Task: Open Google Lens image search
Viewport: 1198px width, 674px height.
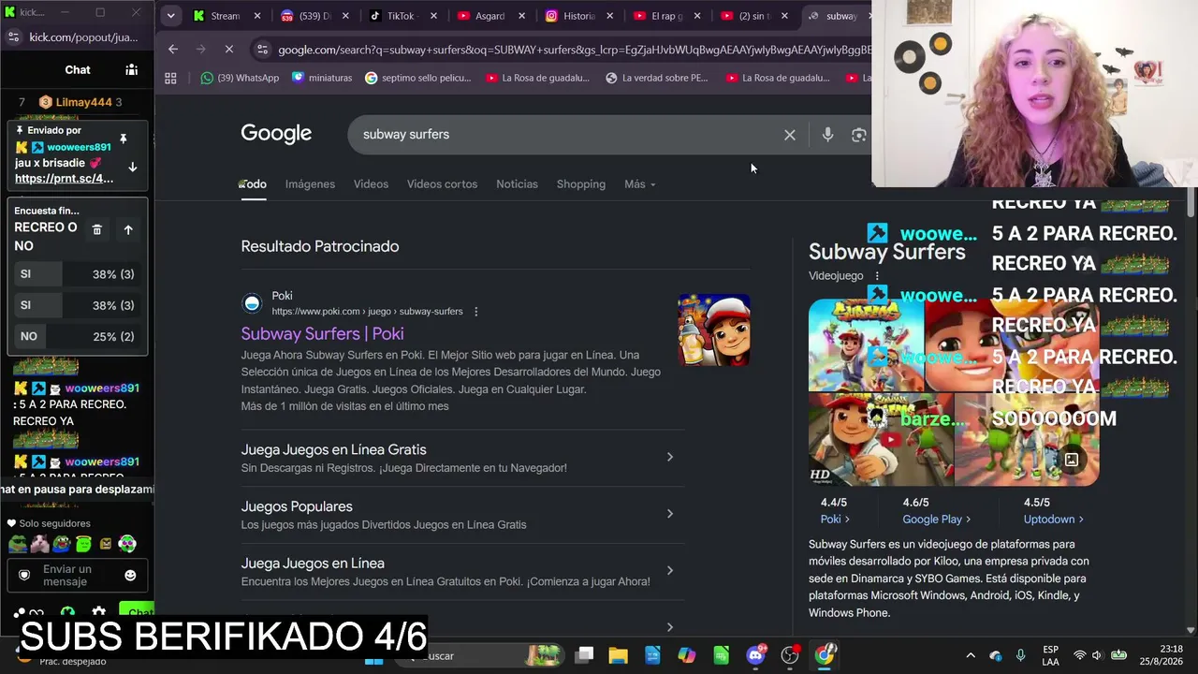Action: tap(858, 135)
